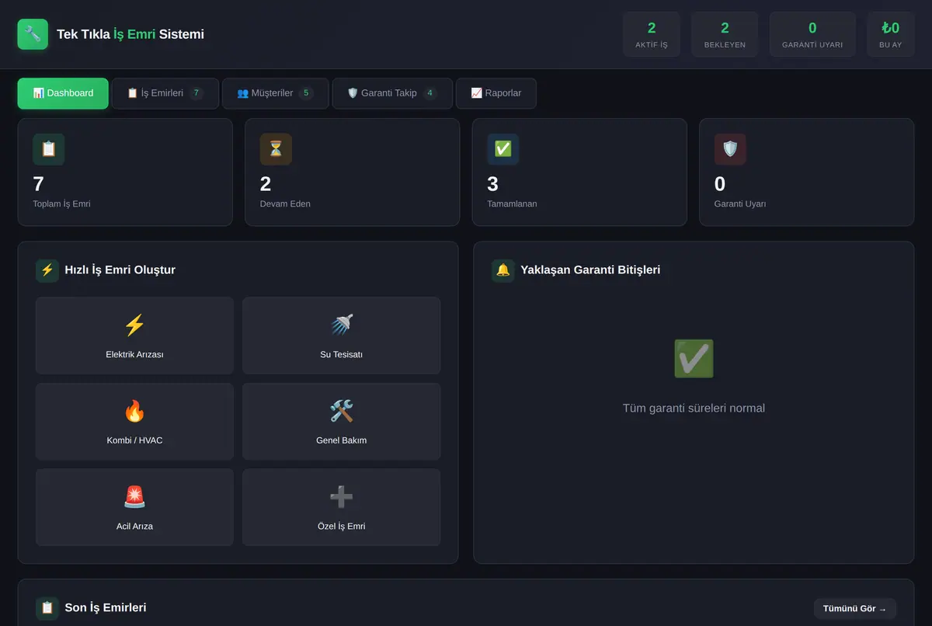The image size is (932, 626).
Task: Click the Aktif İş counter in header
Action: point(652,34)
